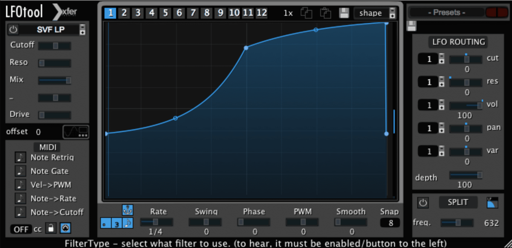512x248 pixels.
Task: Click the cut routing amount slider
Action: tap(466, 59)
